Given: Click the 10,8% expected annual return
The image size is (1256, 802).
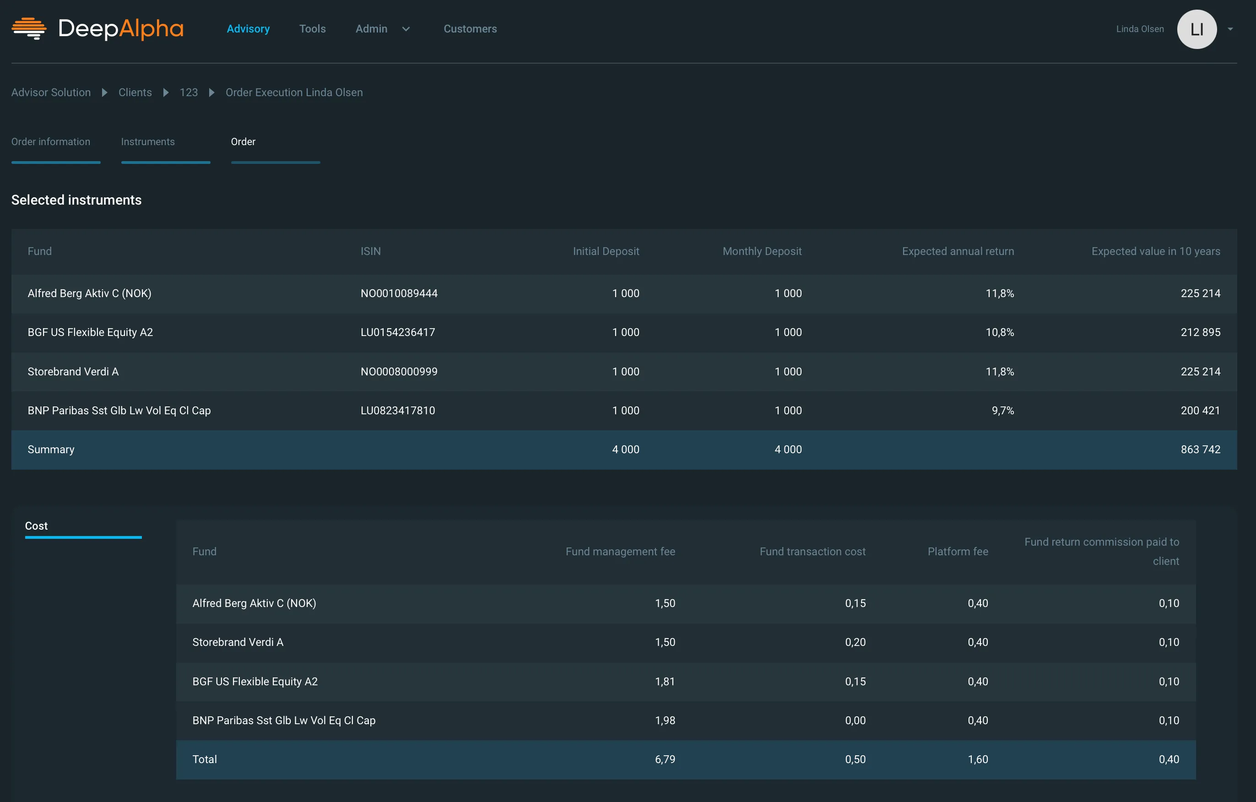Looking at the screenshot, I should pos(1000,332).
